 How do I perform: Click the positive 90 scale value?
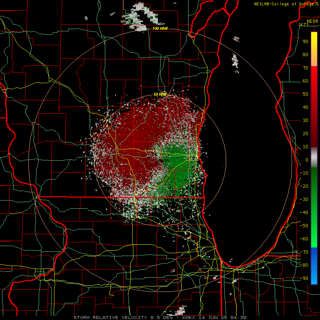[305, 42]
